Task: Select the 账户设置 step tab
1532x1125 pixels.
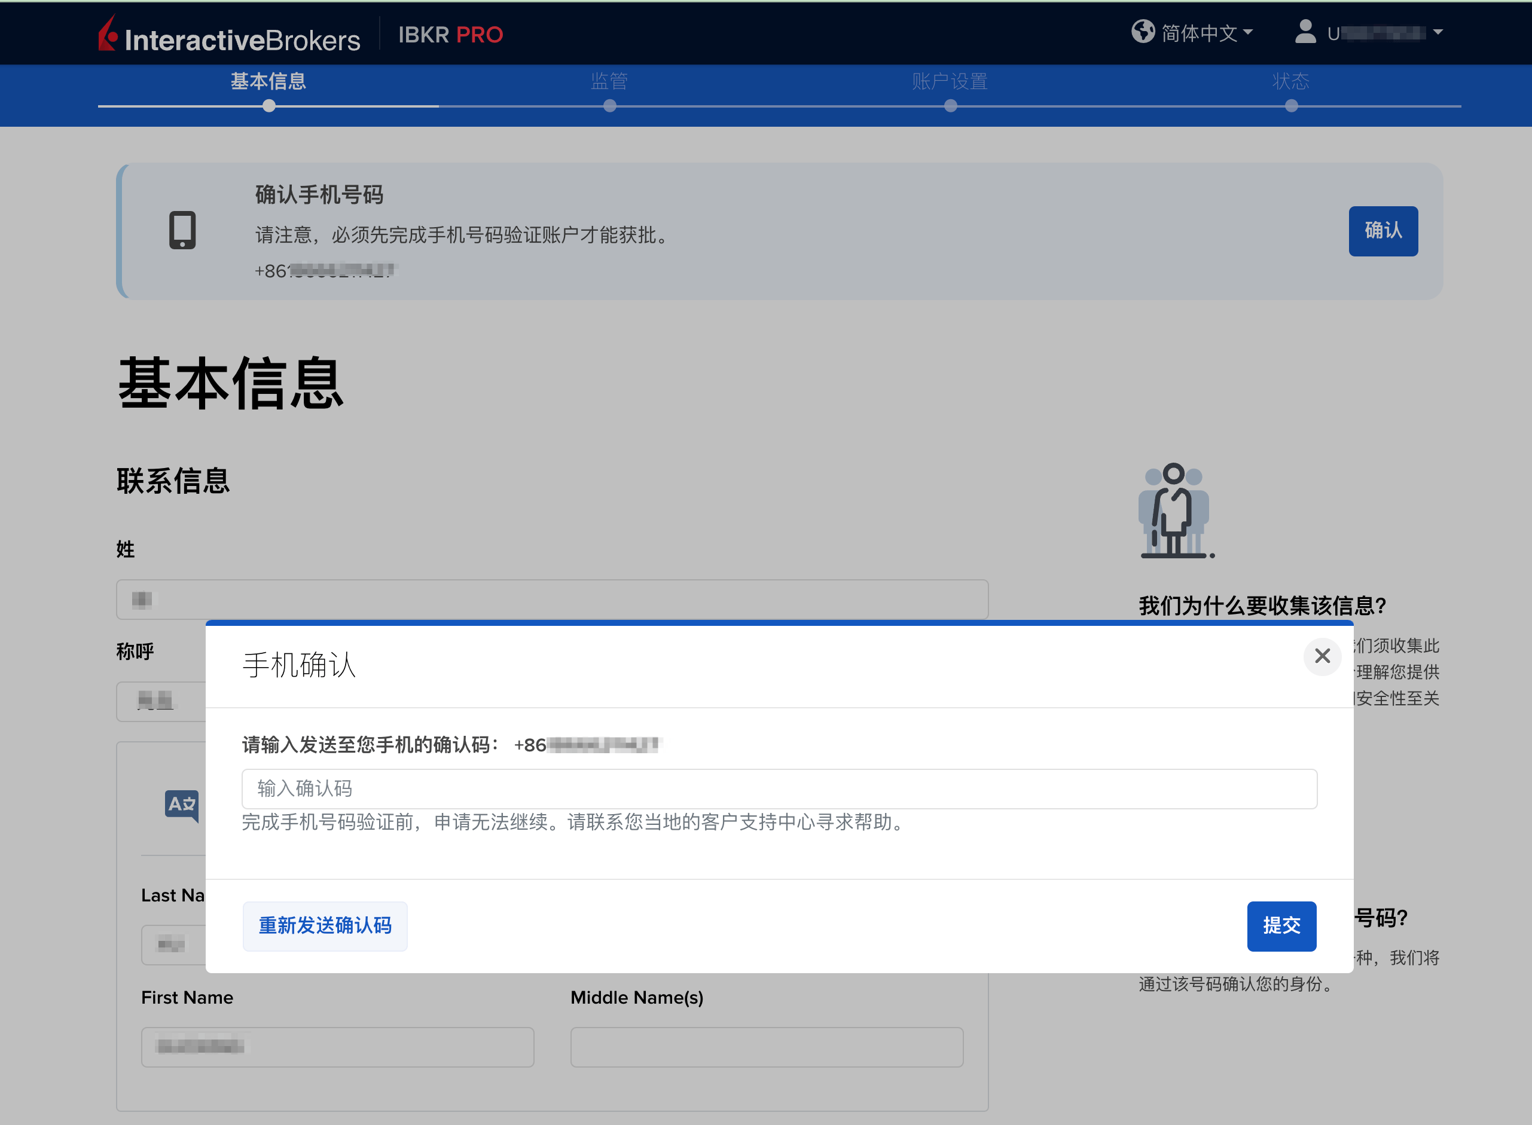Action: 950,81
